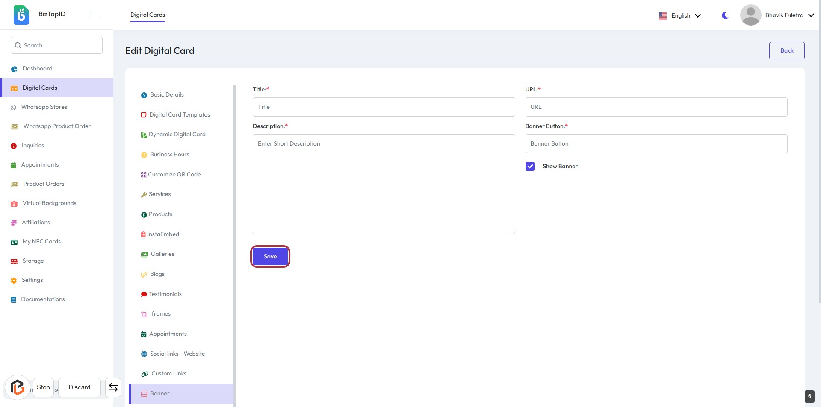The image size is (821, 407).
Task: Collapse sidebar with hamburger menu icon
Action: click(x=96, y=15)
